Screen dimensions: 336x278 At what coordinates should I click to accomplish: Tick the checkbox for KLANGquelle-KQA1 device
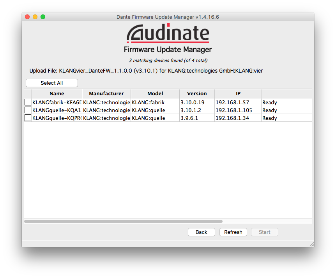pos(28,110)
